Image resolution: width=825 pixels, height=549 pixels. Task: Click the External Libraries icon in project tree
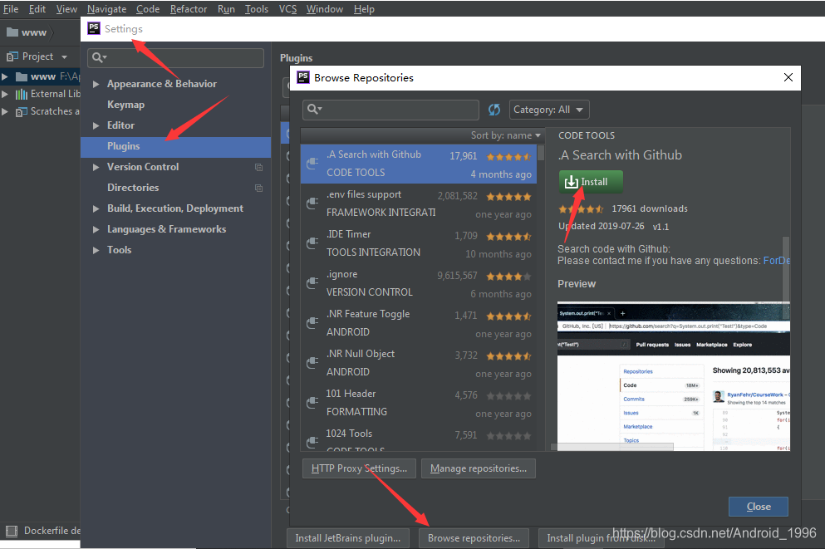pos(21,94)
